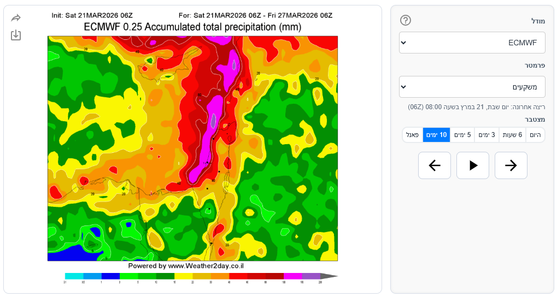Click the right arrow step button
The image size is (557, 297).
coord(511,165)
